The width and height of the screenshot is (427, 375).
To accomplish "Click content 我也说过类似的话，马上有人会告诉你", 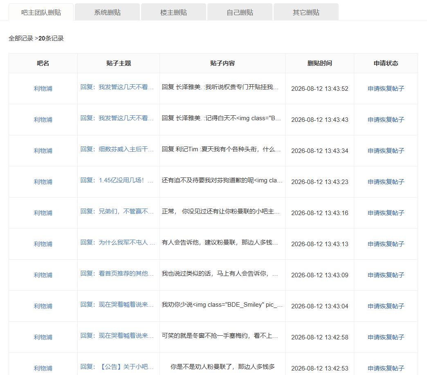I will click(x=220, y=273).
